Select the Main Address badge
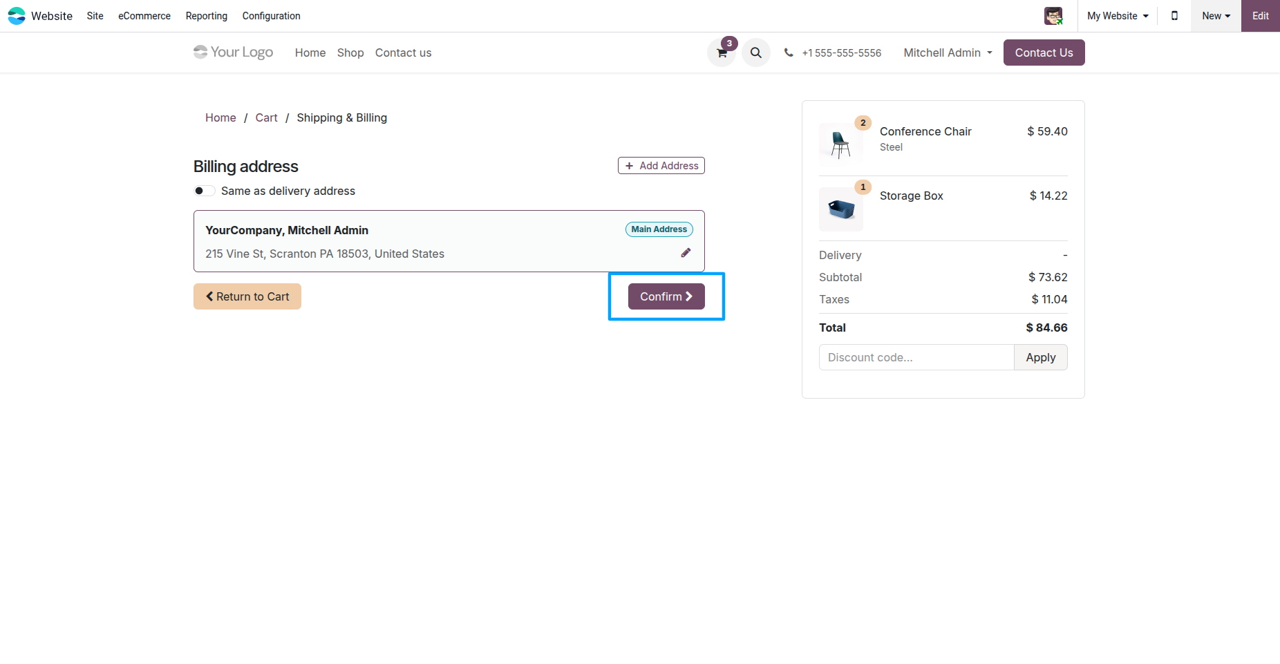The image size is (1280, 664). point(658,229)
